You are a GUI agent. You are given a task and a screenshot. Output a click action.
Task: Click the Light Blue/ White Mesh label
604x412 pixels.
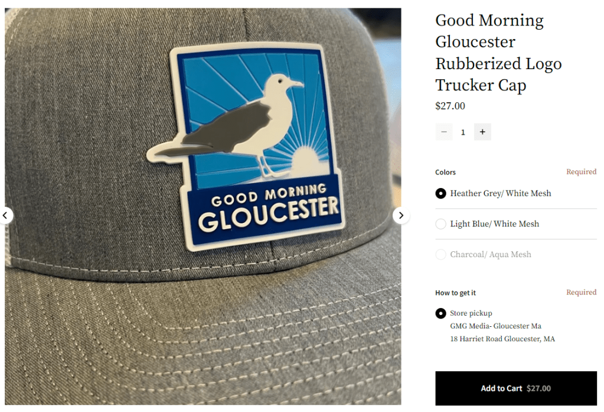click(495, 224)
